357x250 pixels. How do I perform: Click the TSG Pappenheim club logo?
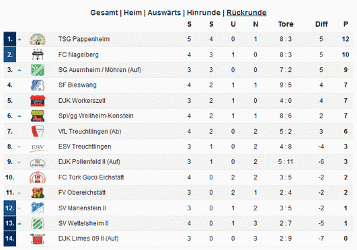38,40
